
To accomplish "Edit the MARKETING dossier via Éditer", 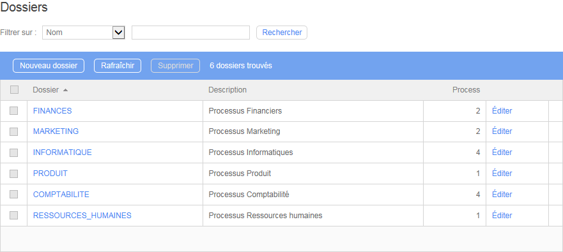I will click(x=502, y=131).
